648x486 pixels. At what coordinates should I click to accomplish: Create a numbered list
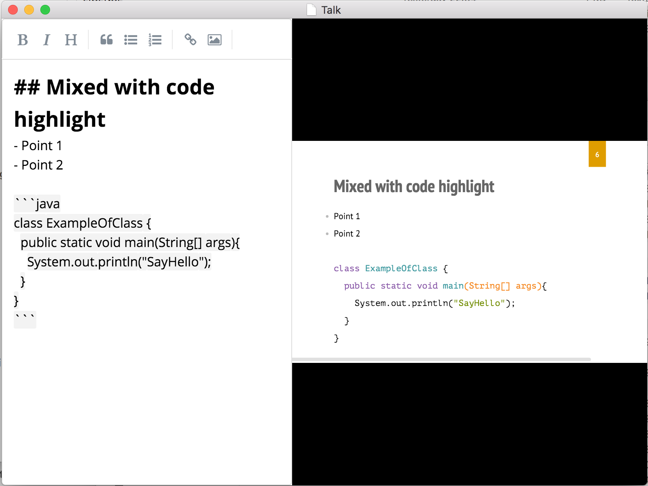[x=155, y=40]
